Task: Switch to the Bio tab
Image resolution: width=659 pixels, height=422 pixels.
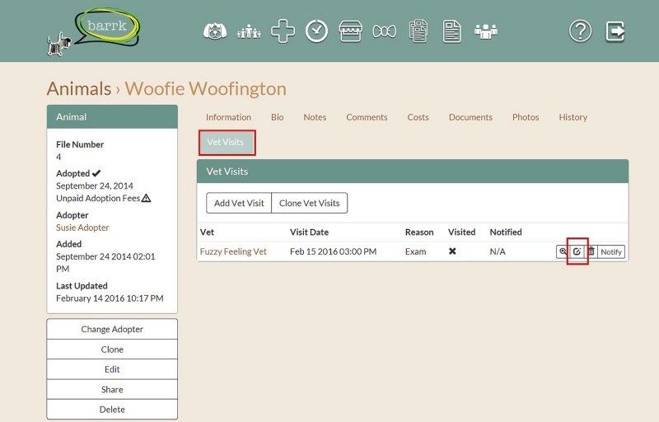Action: pyautogui.click(x=277, y=117)
